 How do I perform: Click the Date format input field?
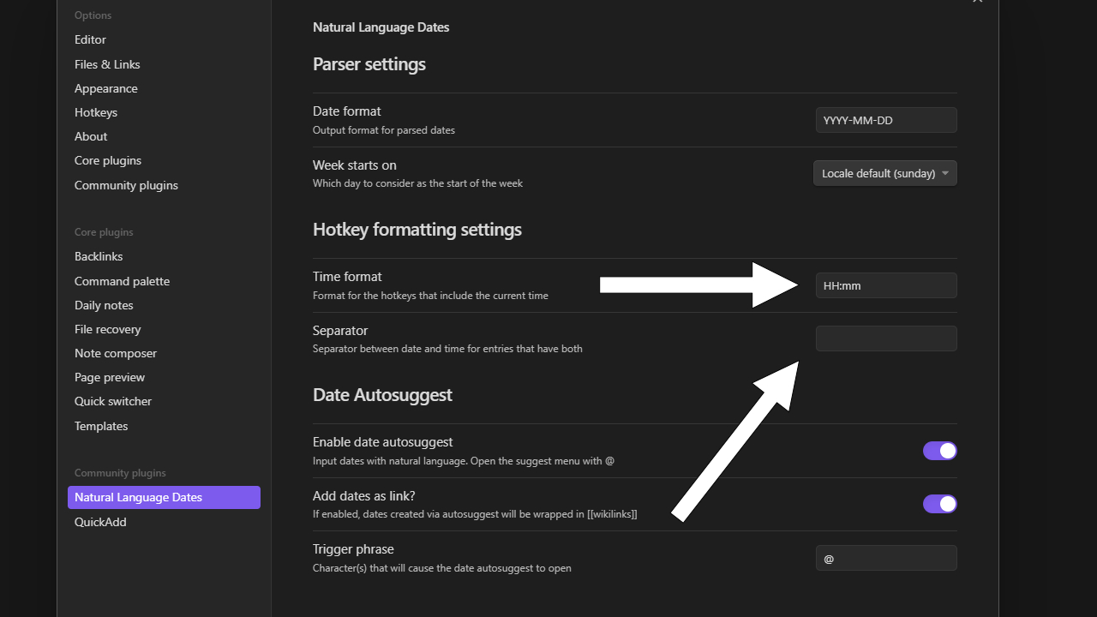(x=886, y=120)
